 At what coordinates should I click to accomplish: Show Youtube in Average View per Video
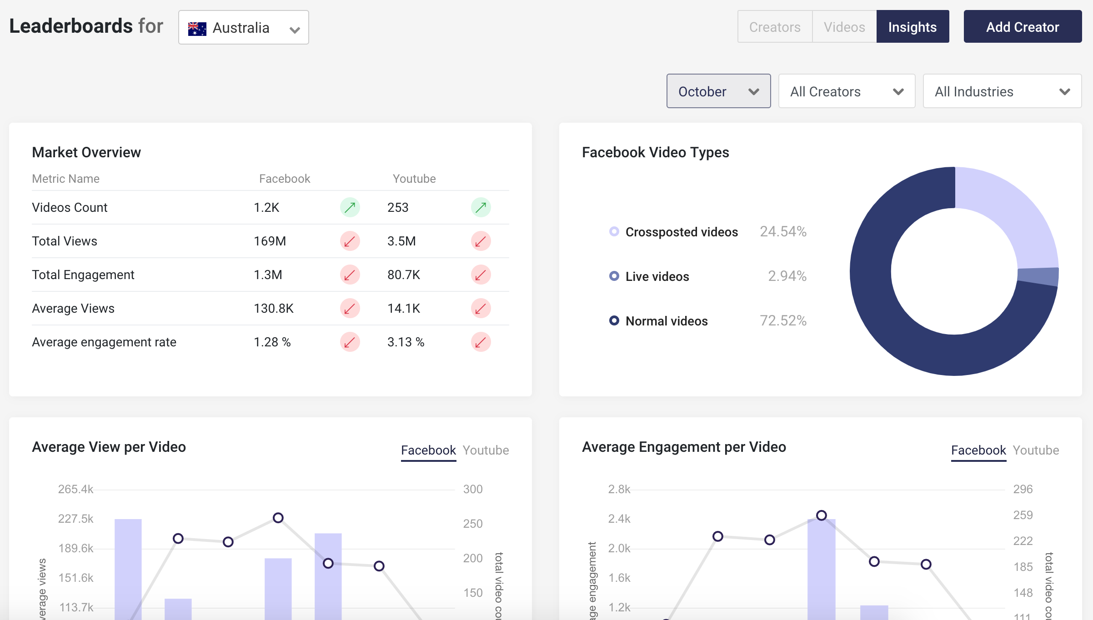click(x=486, y=450)
